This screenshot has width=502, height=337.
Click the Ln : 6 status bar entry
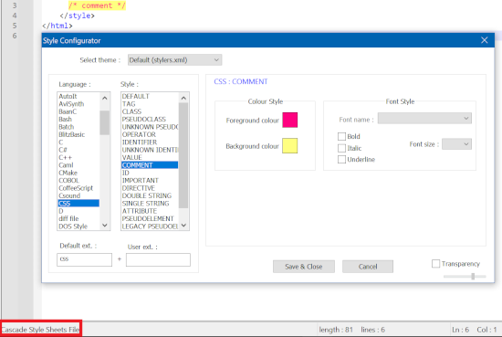[460, 330]
